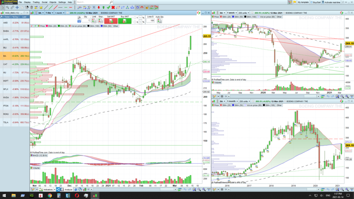The image size is (354, 199).
Task: Open 200 units dropdown in monthly chart
Action: (245, 101)
